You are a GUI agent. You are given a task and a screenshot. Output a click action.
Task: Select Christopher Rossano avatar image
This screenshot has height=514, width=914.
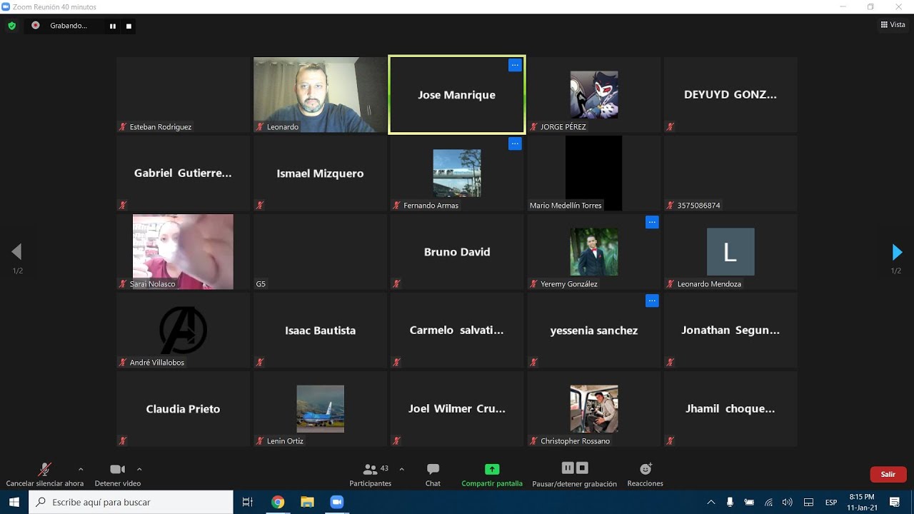tap(594, 408)
